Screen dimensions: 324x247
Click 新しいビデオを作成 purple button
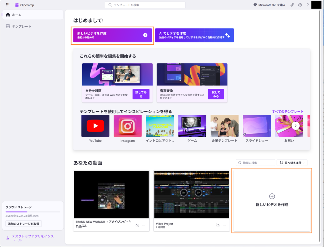point(113,35)
